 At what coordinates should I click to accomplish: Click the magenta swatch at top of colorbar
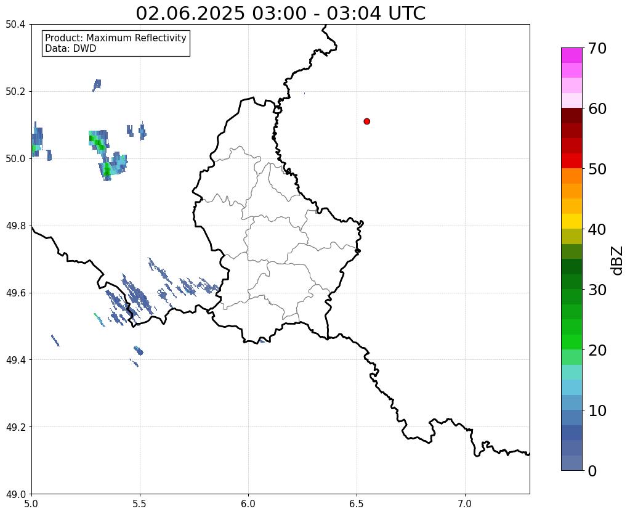[571, 55]
